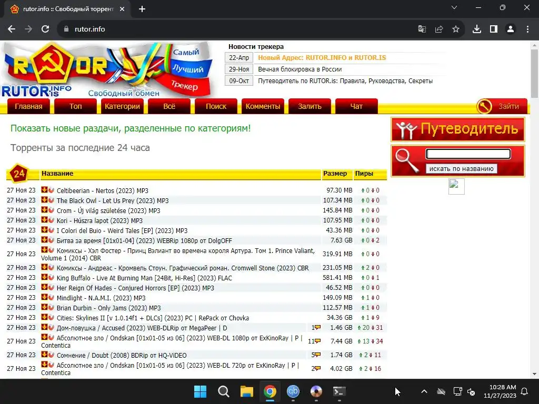Click the browser back arrow
Viewport: 539px width, 404px height.
click(12, 29)
